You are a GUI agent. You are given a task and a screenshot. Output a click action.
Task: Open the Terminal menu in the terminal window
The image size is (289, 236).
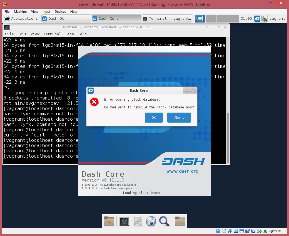pyautogui.click(x=52, y=34)
